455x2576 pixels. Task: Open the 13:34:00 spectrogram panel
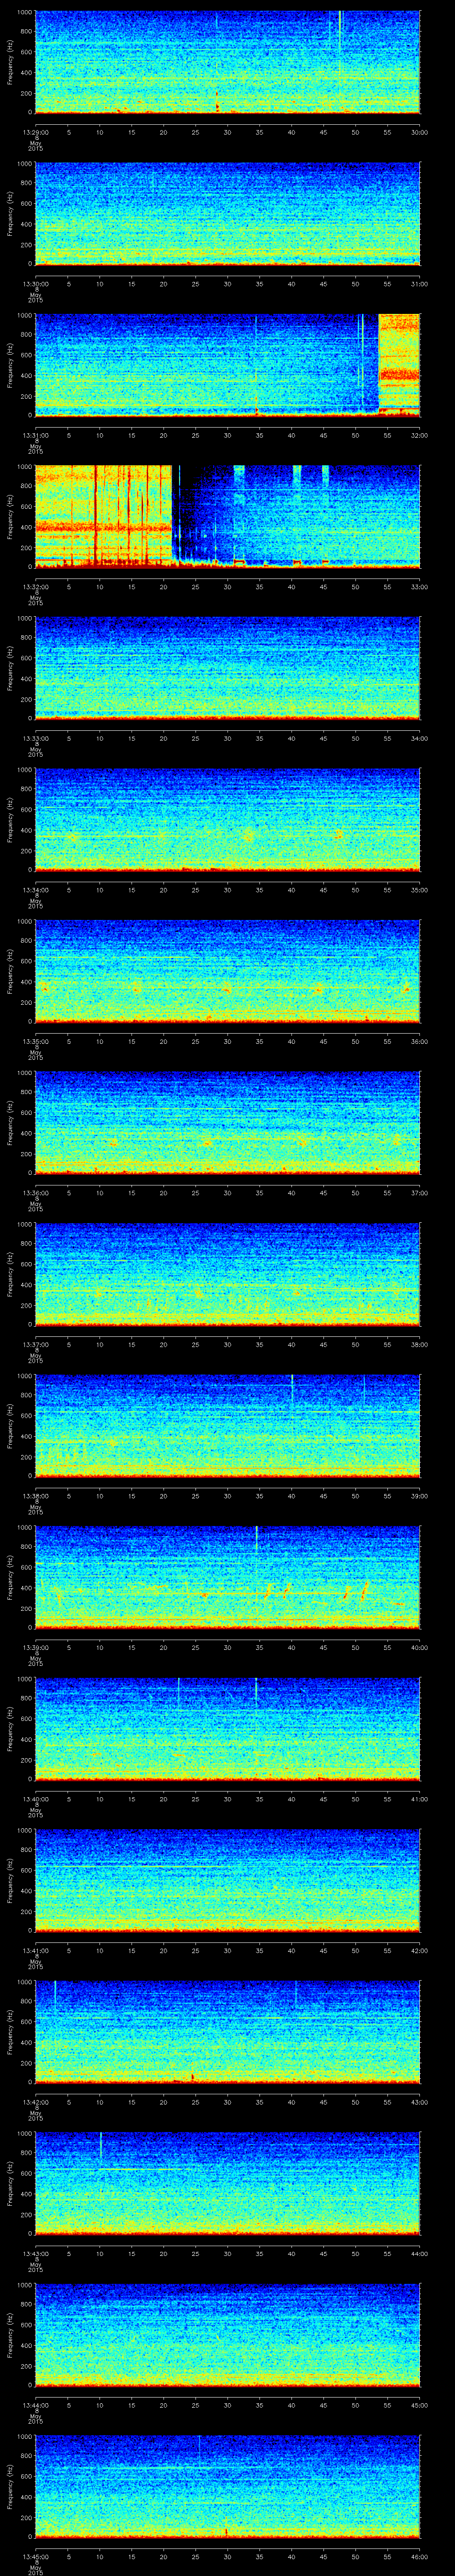coord(227,819)
